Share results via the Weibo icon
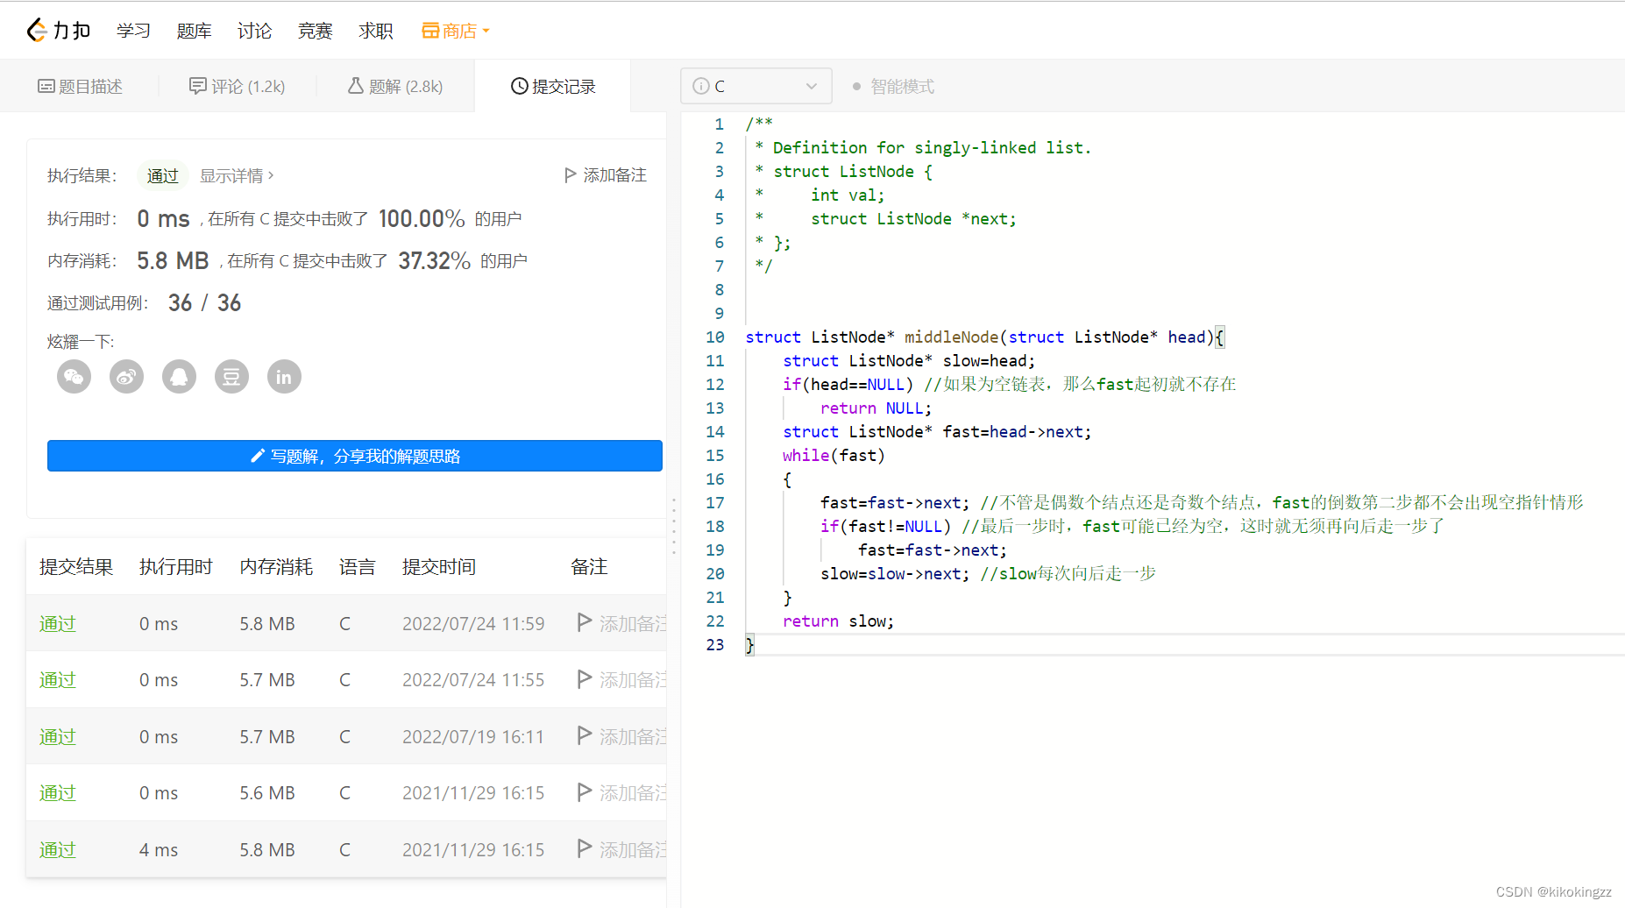Image resolution: width=1625 pixels, height=908 pixels. coord(126,376)
